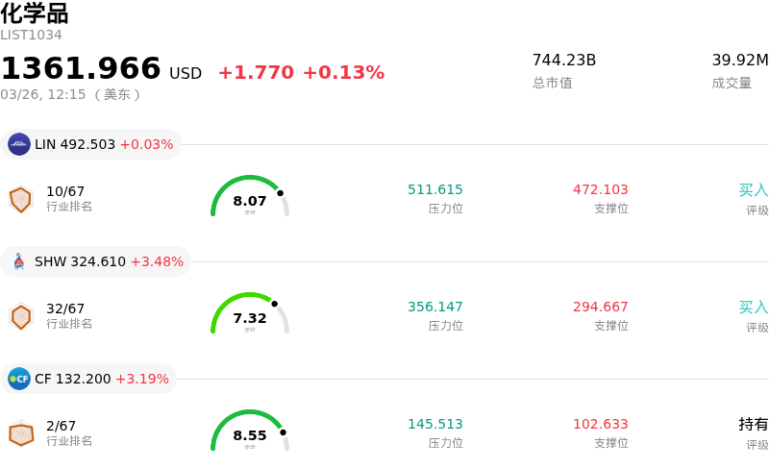Click the index price 1361.966
The height and width of the screenshot is (469, 769).
pyautogui.click(x=81, y=69)
